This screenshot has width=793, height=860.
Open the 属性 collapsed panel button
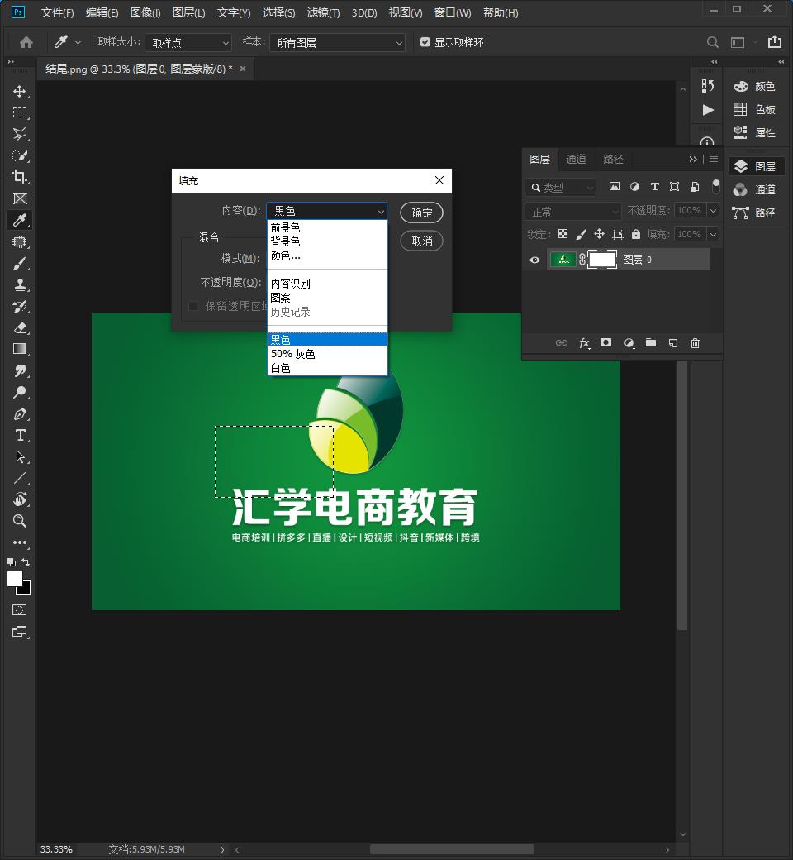coord(755,133)
